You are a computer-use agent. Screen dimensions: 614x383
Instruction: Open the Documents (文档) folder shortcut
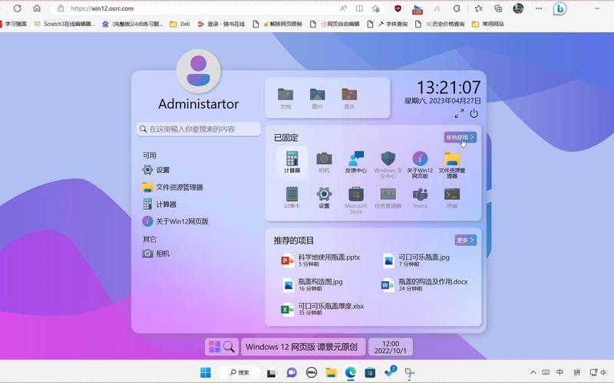coord(286,98)
